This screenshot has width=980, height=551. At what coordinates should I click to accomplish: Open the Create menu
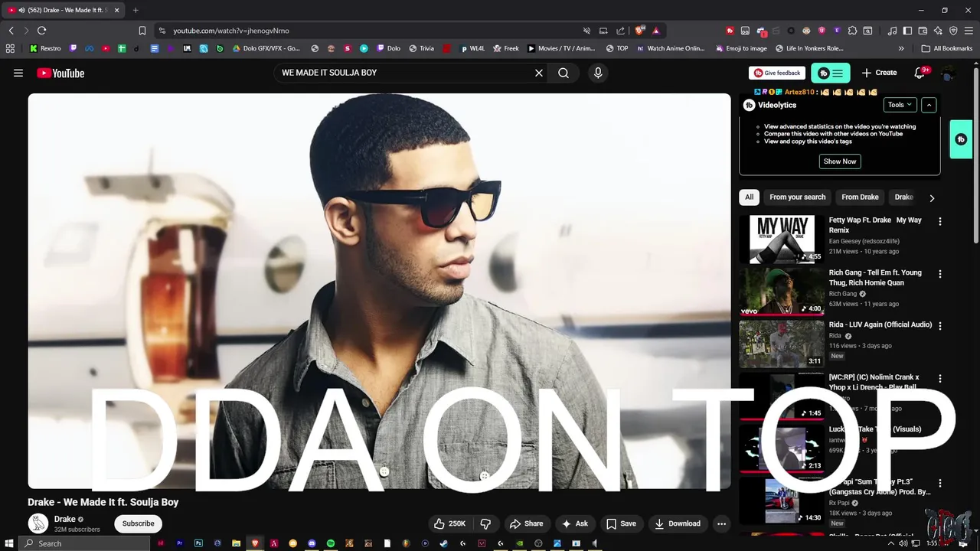pos(879,73)
